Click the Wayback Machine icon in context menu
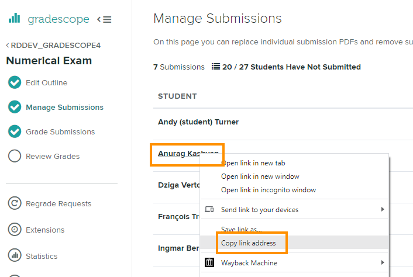 click(209, 263)
